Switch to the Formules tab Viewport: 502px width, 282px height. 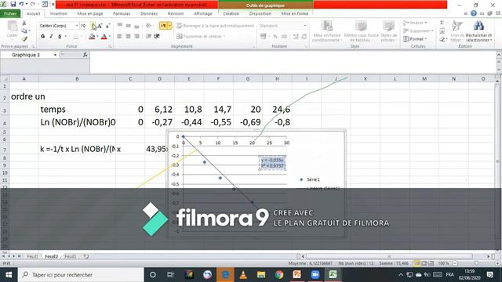coord(122,13)
